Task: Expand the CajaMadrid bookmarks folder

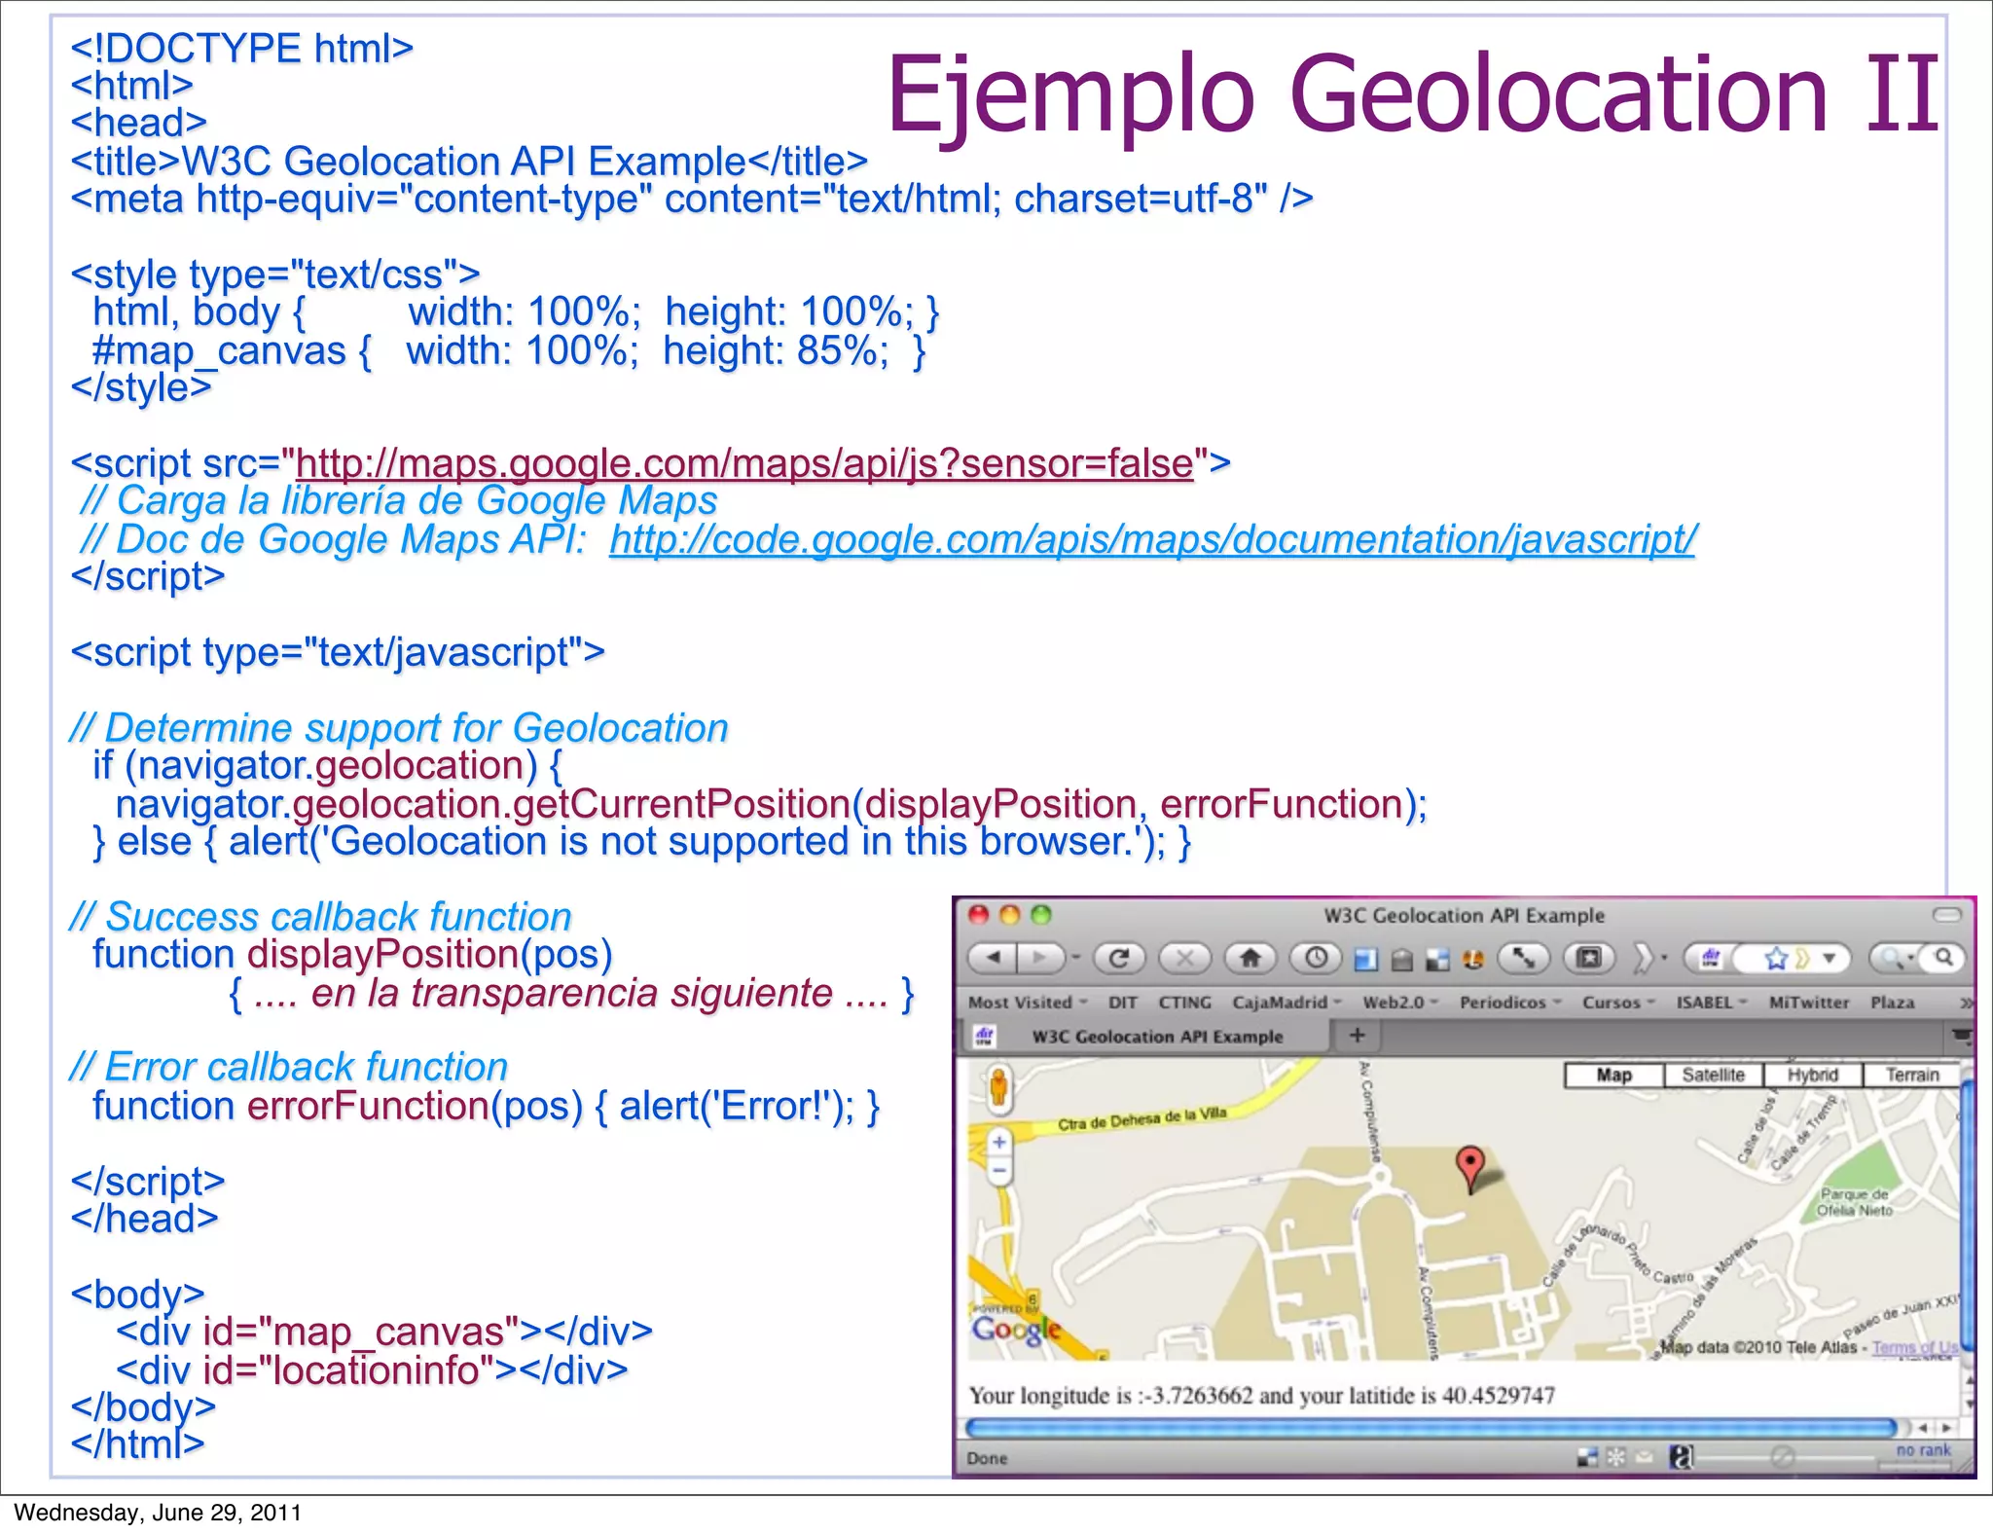Action: click(x=1286, y=1003)
